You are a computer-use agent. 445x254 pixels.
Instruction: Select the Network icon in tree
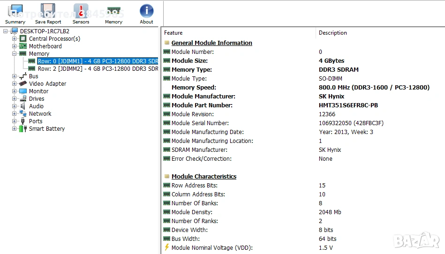23,114
